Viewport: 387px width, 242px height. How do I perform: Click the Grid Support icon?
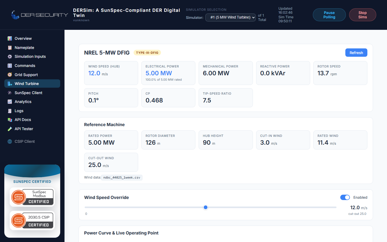[10, 74]
